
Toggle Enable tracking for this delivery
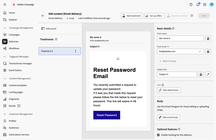coord(158,135)
